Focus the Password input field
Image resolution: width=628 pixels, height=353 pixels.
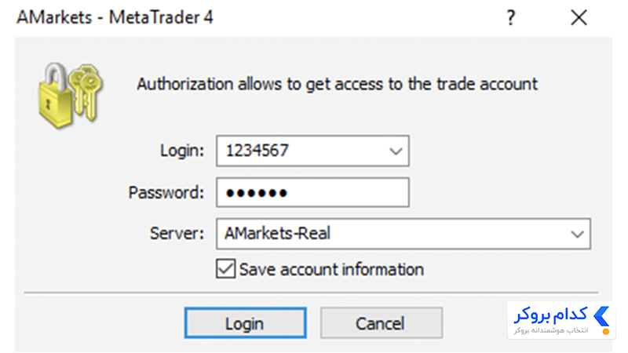pyautogui.click(x=312, y=192)
